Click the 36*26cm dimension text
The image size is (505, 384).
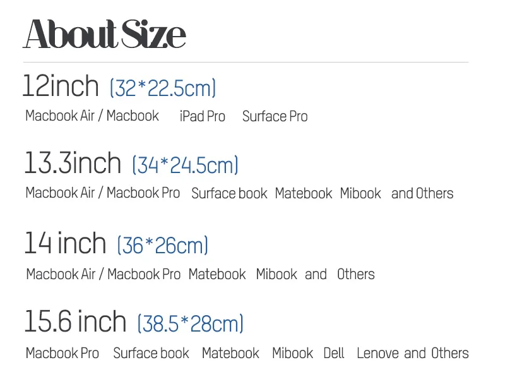coord(163,245)
